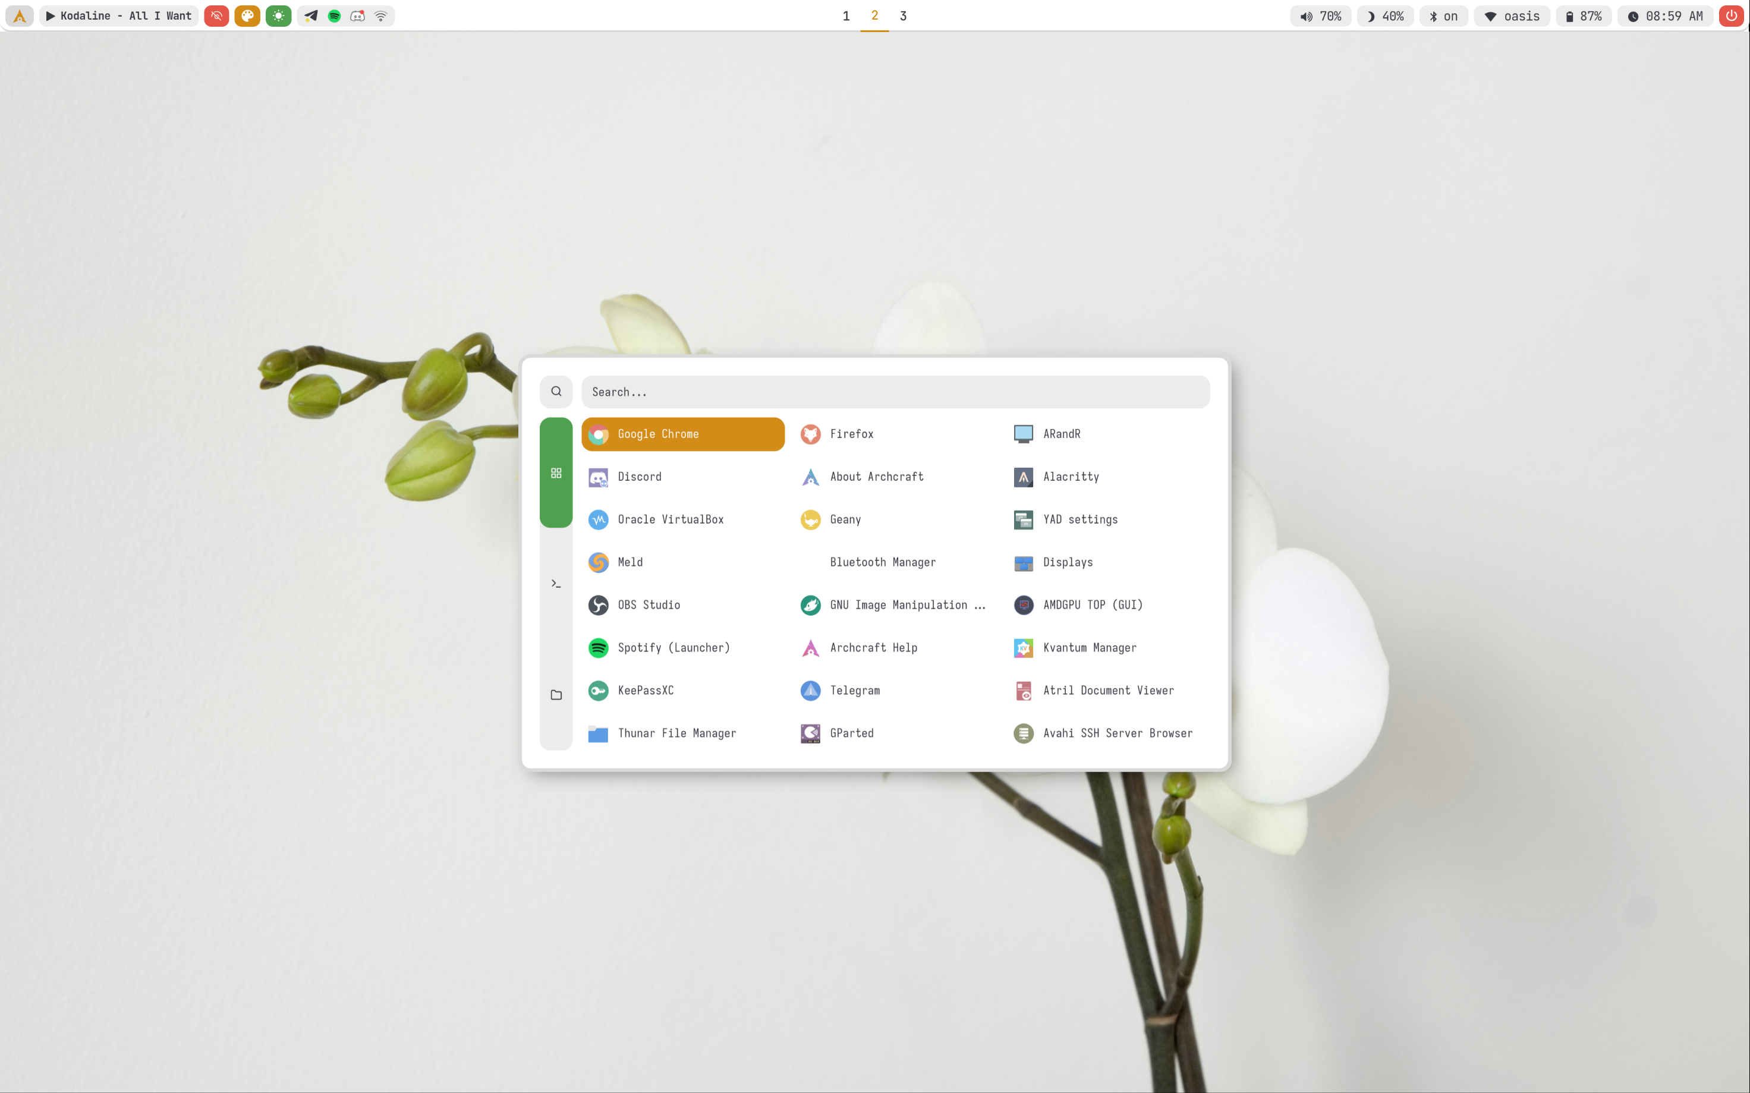Click the red crossed-eye hide button
This screenshot has width=1750, height=1093.
216,16
